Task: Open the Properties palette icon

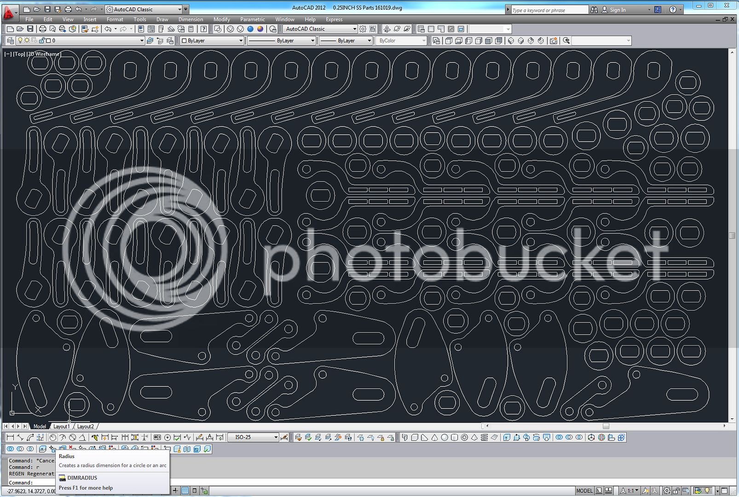Action: point(141,29)
